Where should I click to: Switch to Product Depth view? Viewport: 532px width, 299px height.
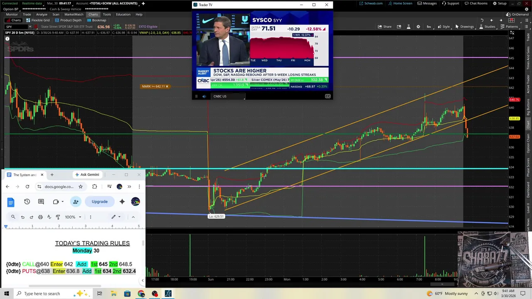[68, 20]
